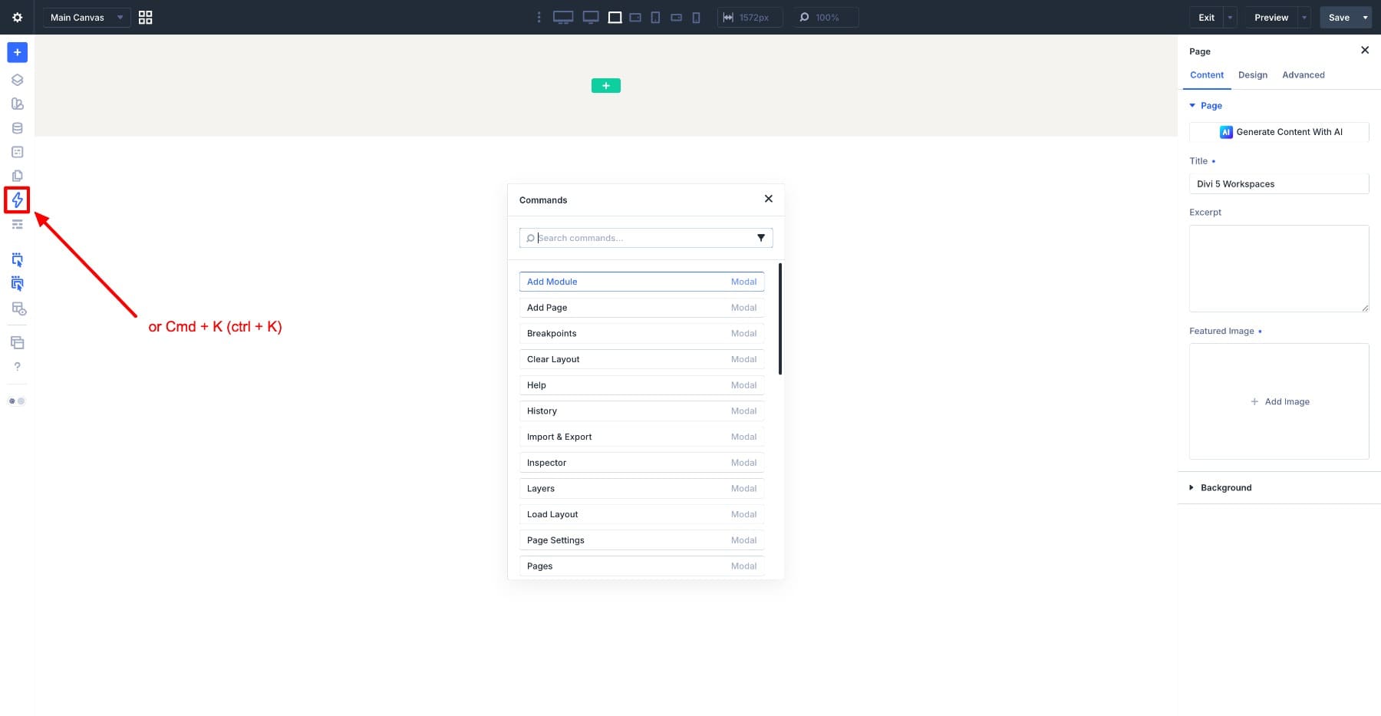Run the Add Page command
Image resolution: width=1381 pixels, height=716 pixels.
641,308
